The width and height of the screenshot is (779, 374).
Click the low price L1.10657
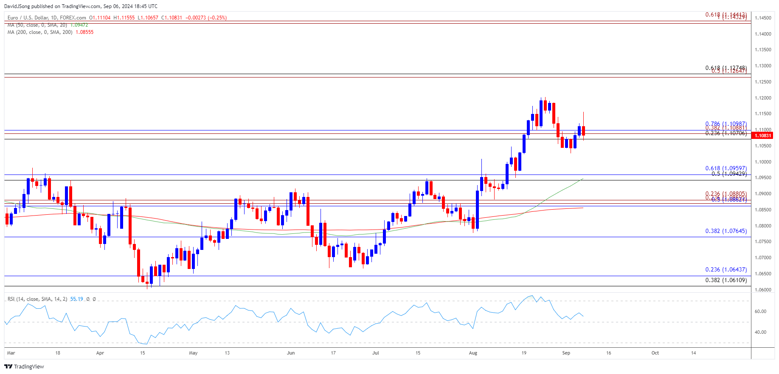click(x=148, y=18)
